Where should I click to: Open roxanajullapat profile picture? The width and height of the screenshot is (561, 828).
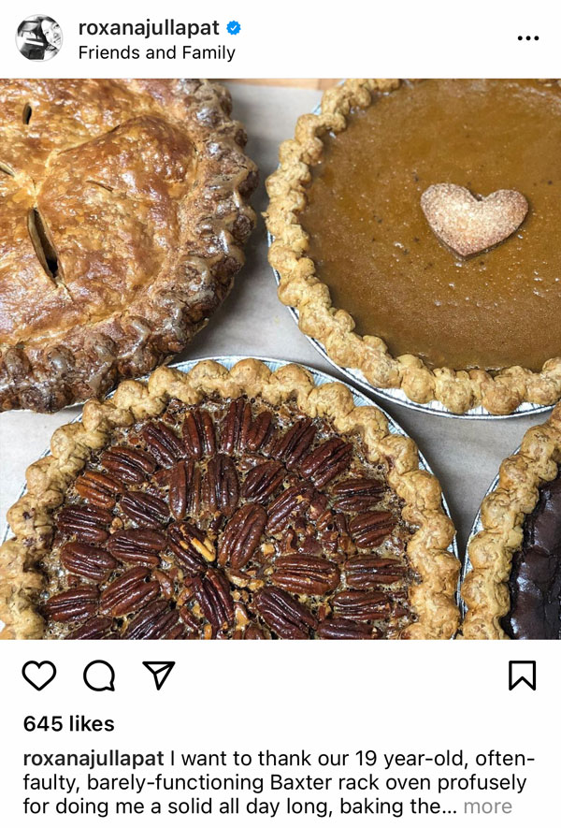(x=39, y=38)
